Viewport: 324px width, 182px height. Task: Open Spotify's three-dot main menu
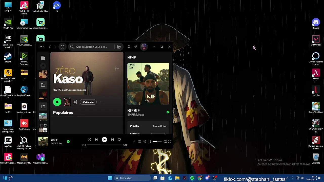42,47
